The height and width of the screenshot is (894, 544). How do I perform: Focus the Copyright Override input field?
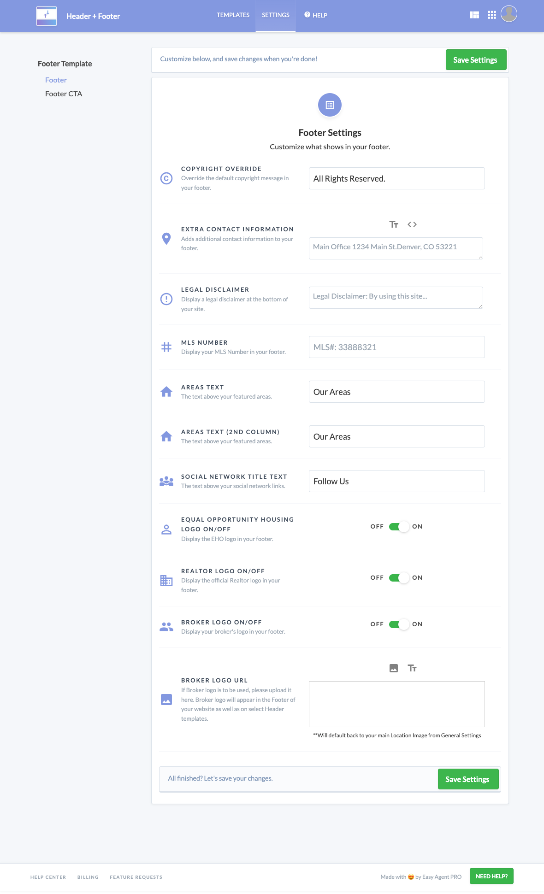tap(396, 178)
